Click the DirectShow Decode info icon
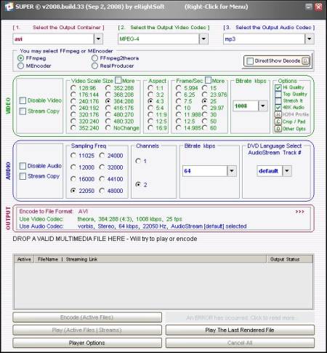This screenshot has width=327, height=353. 306,60
